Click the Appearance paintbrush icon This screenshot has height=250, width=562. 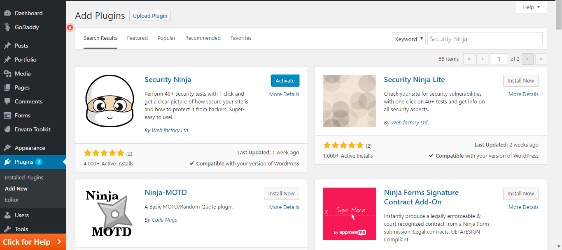[x=7, y=148]
